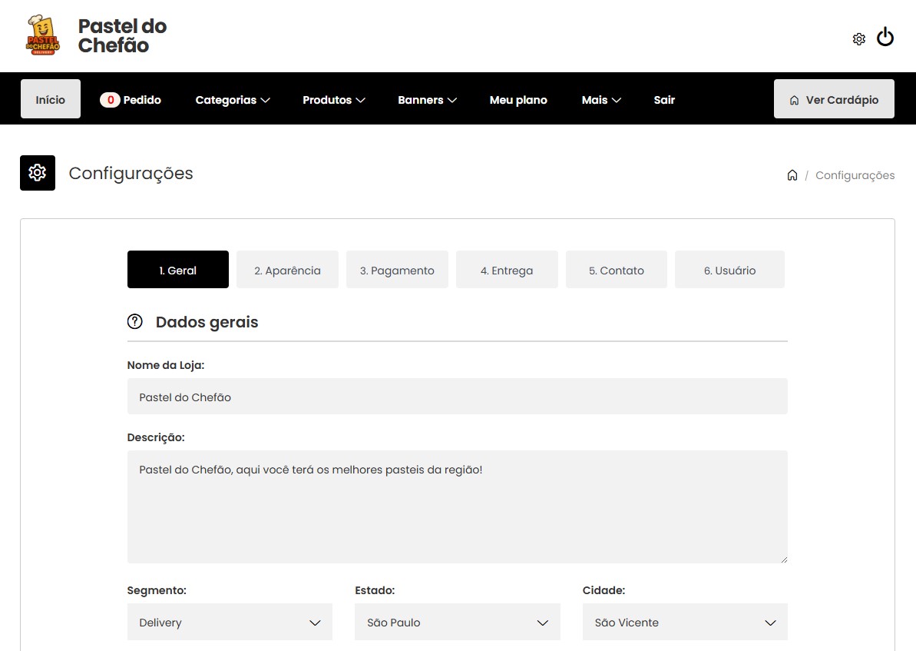Image resolution: width=916 pixels, height=651 pixels.
Task: Open Meu plano from the navigation bar
Action: pyautogui.click(x=518, y=100)
